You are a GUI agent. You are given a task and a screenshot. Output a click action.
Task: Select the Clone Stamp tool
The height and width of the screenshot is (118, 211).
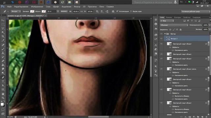click(3, 53)
